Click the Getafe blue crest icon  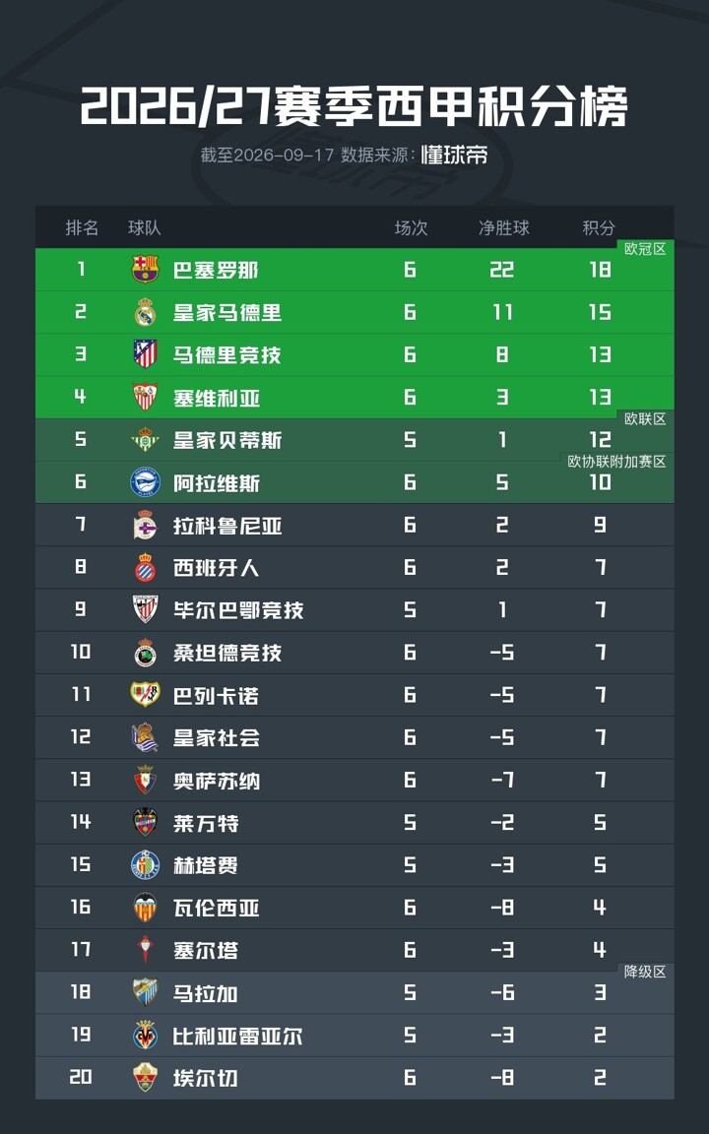[x=146, y=865]
